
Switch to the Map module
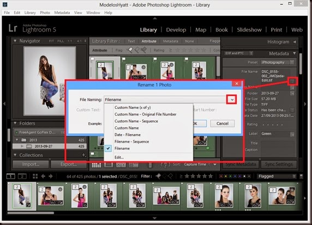201,30
